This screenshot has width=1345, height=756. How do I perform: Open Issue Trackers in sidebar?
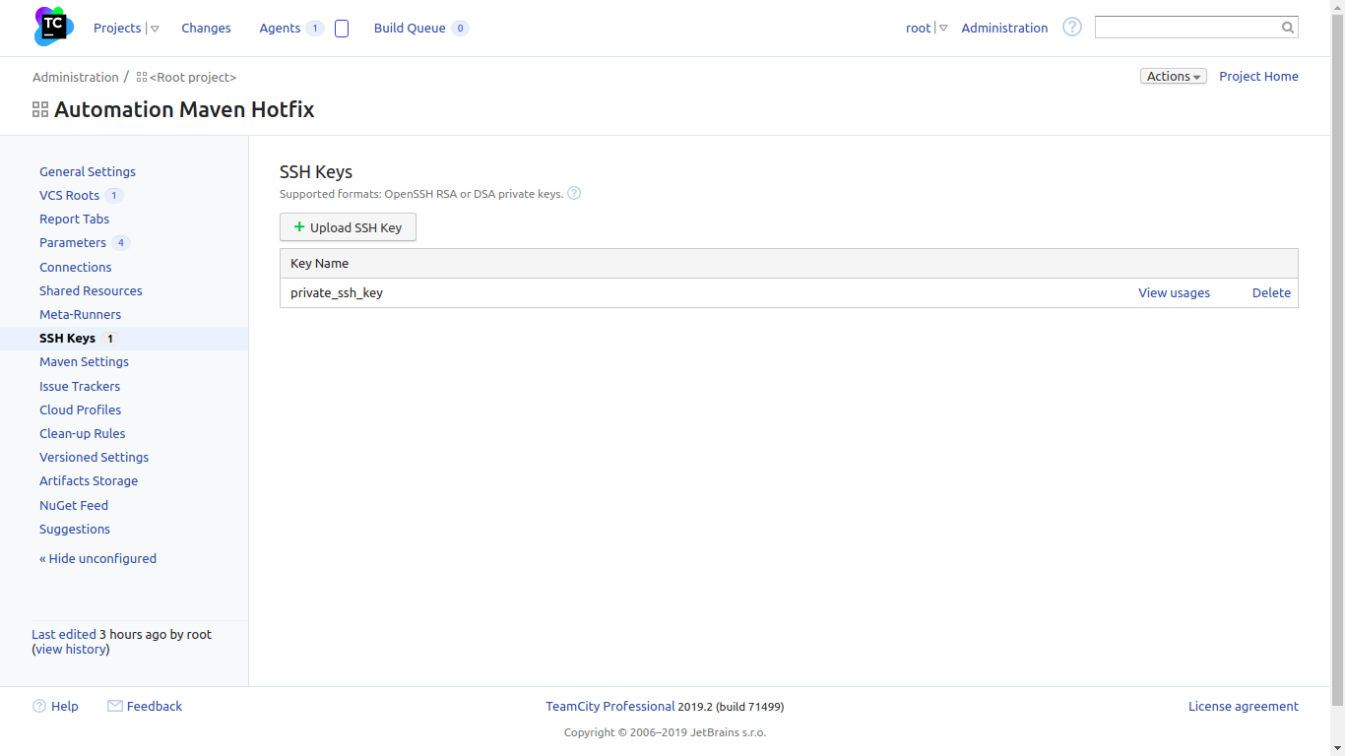coord(80,386)
